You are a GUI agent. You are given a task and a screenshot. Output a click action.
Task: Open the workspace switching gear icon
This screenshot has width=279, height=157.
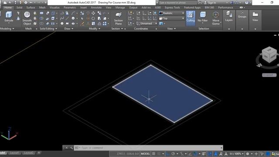click(248, 154)
